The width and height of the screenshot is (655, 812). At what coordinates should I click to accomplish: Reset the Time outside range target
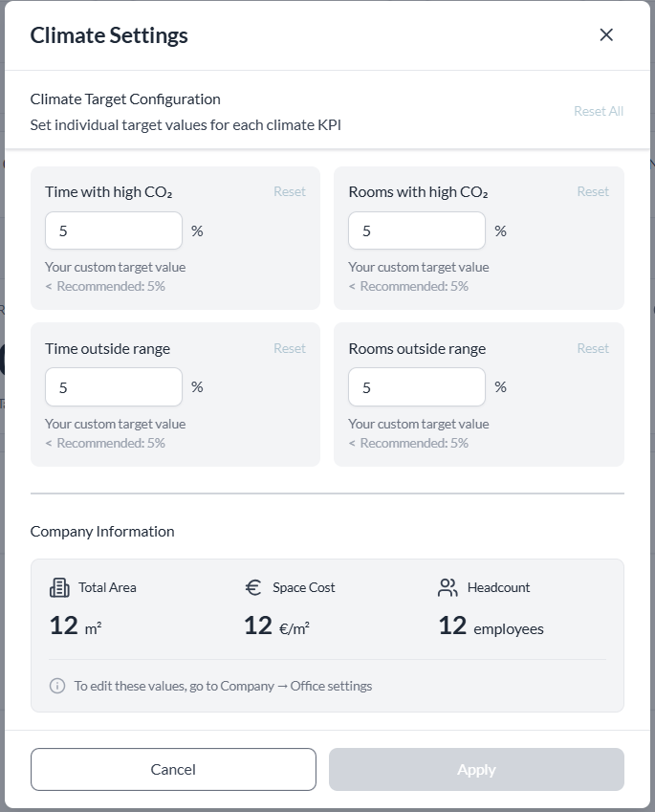click(290, 348)
